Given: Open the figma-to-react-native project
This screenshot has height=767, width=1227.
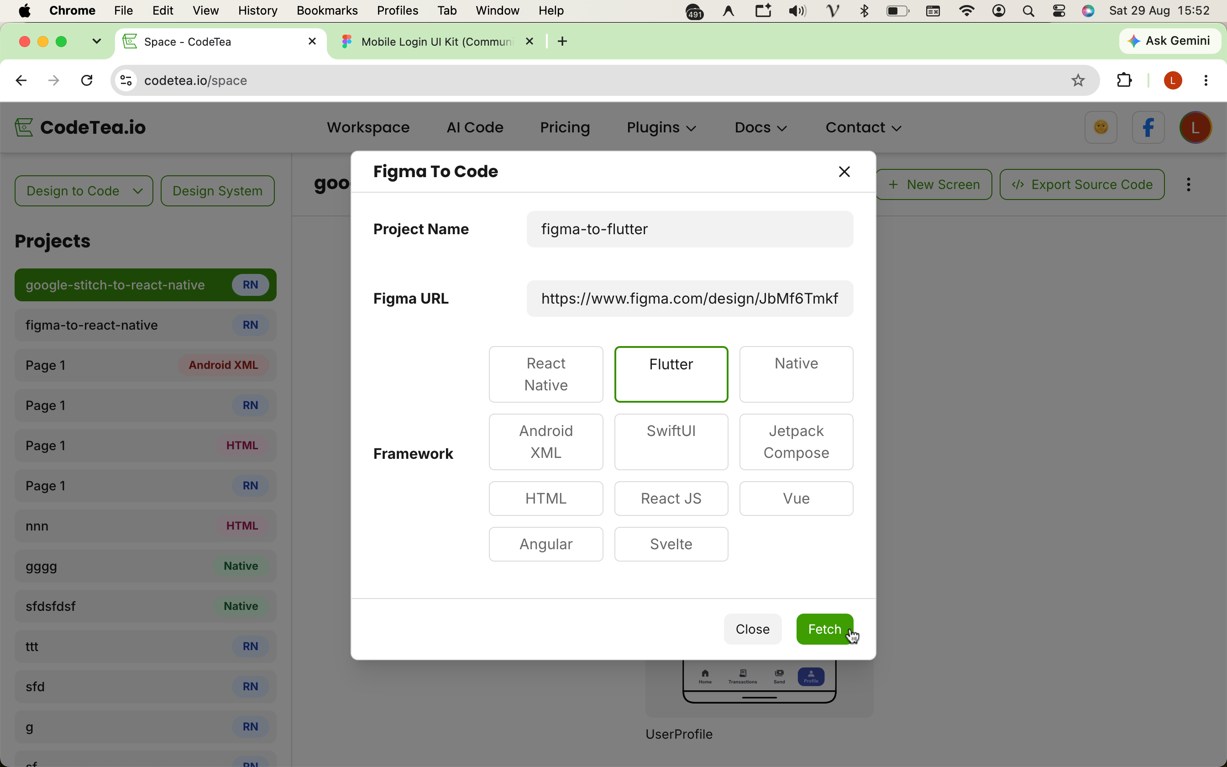Looking at the screenshot, I should [x=146, y=325].
